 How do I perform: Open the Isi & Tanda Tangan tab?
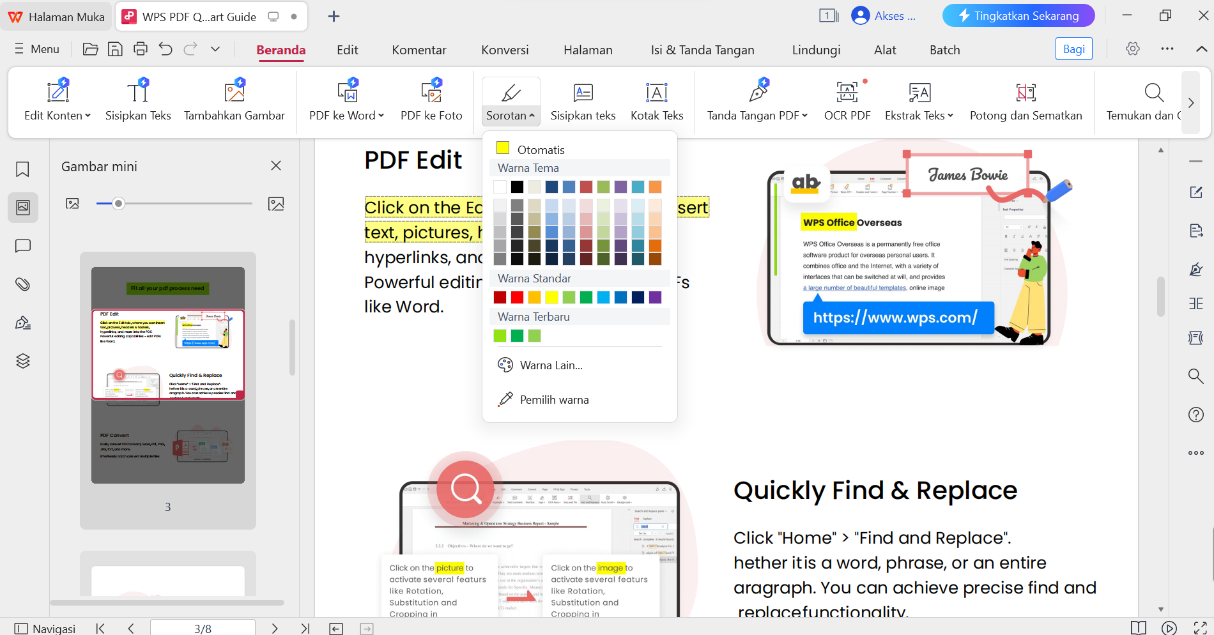[702, 49]
